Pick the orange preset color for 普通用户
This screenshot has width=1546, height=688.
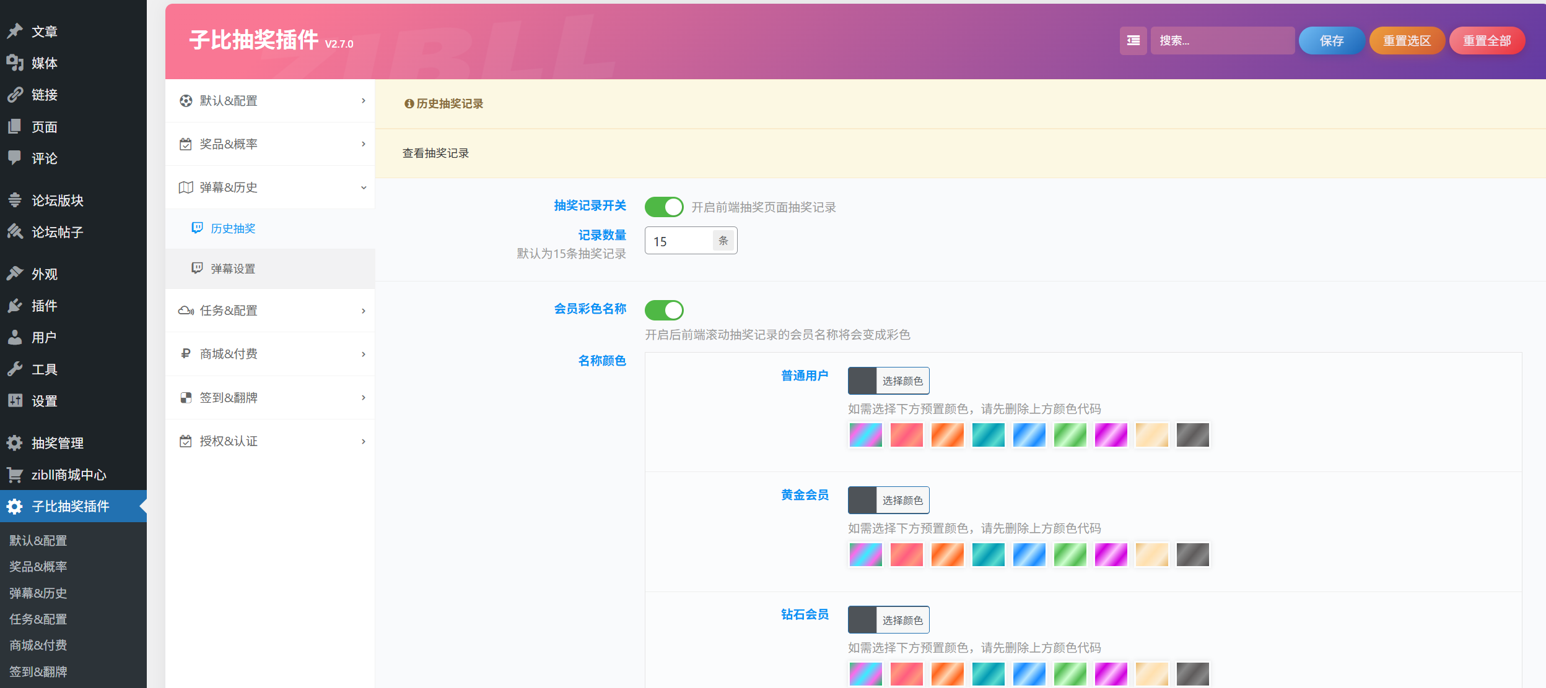point(948,434)
